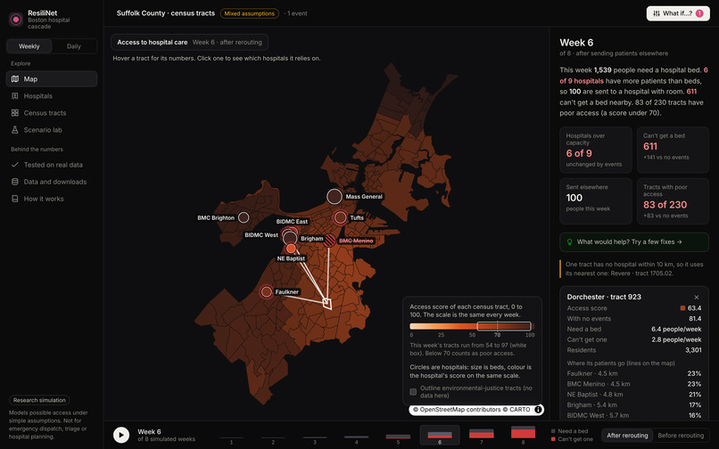Screen dimensions: 719x449
Task: Jump to week 1 on timeline
Action: (x=232, y=437)
